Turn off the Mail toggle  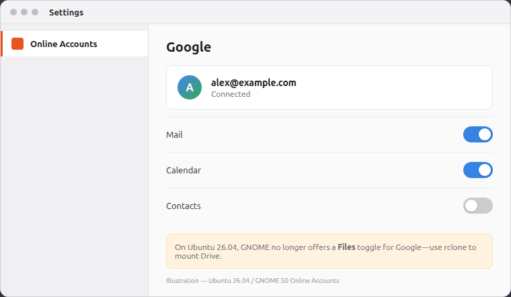coord(478,134)
